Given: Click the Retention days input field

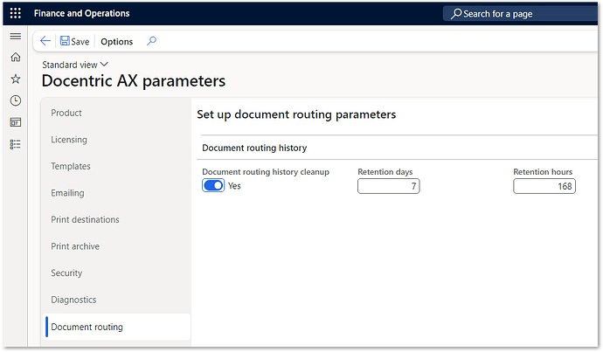Looking at the screenshot, I should pos(388,186).
